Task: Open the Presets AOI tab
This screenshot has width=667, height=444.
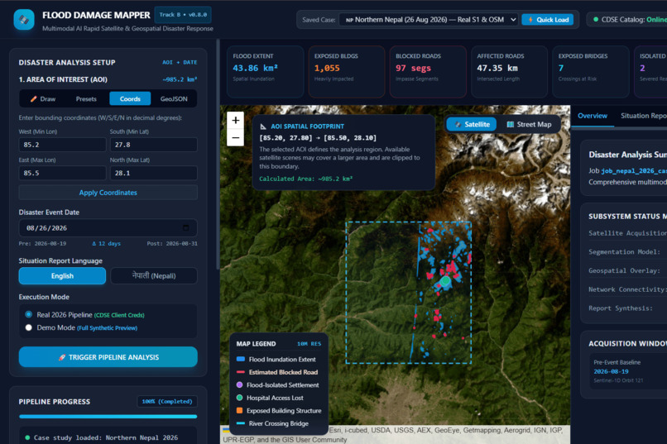Action: (86, 99)
